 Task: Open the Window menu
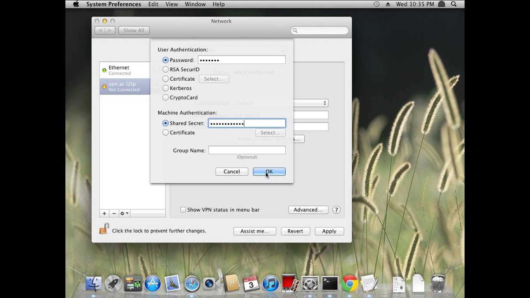point(195,4)
